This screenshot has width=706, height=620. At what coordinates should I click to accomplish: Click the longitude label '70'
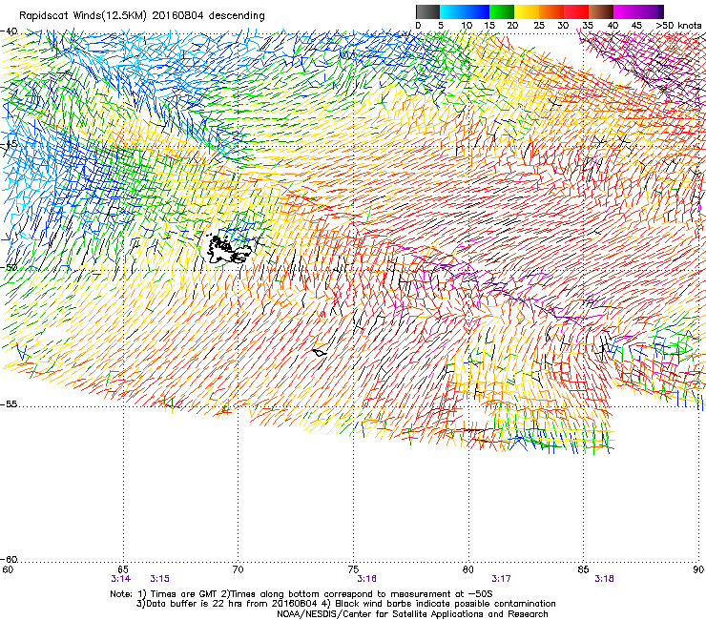coord(238,569)
